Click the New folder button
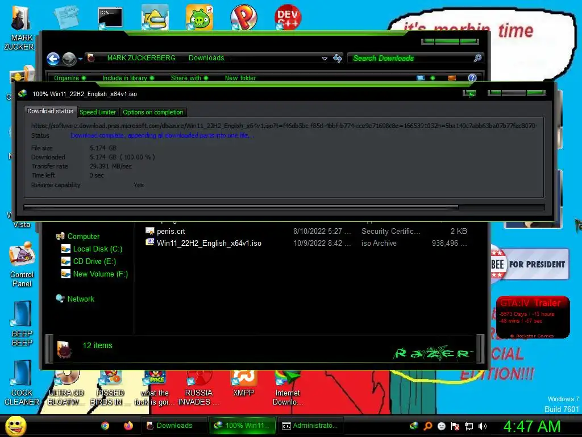The image size is (582, 437). (x=240, y=78)
